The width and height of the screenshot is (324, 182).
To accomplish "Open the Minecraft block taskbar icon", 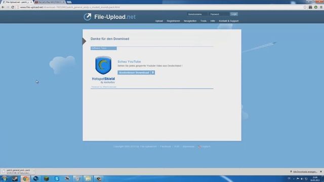I will [46, 178].
